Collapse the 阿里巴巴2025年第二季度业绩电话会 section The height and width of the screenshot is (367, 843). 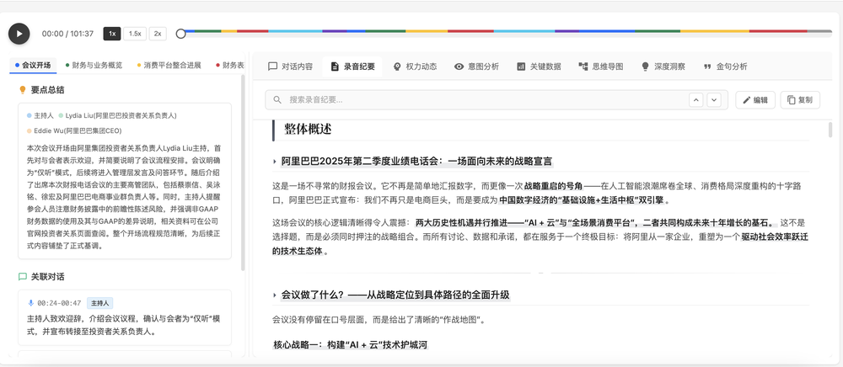click(275, 162)
